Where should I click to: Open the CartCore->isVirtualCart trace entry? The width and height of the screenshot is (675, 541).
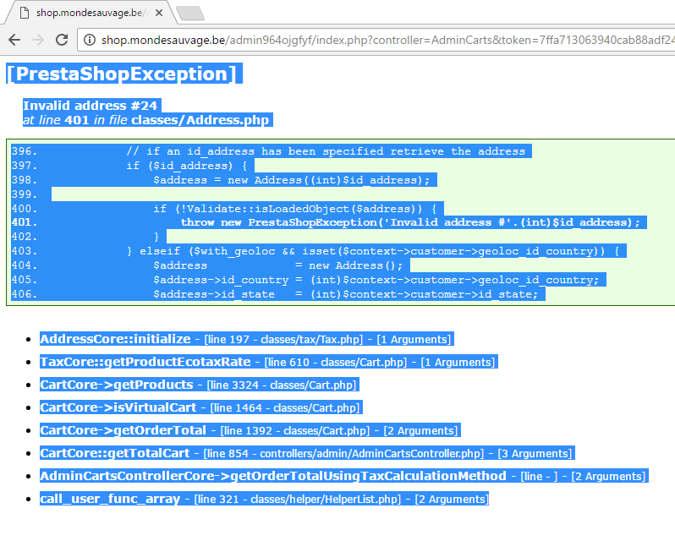(118, 407)
